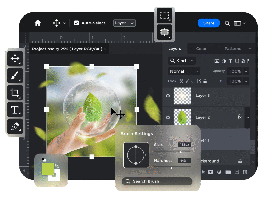Screen dimensions: 268x199
Task: Uncheck the Auto-Select checkbox
Action: (x=76, y=23)
